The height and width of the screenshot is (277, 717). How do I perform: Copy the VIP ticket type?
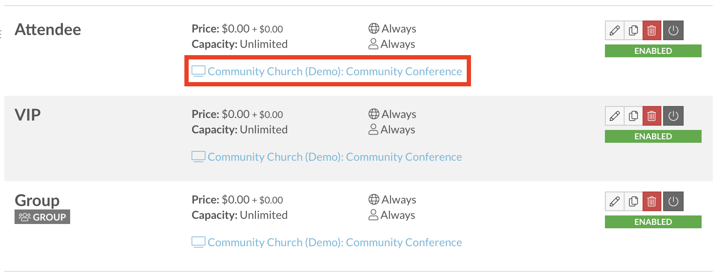633,116
